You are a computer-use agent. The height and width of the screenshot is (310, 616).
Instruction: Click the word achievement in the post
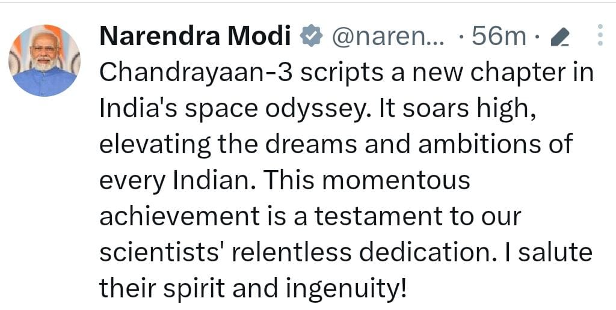click(x=179, y=216)
